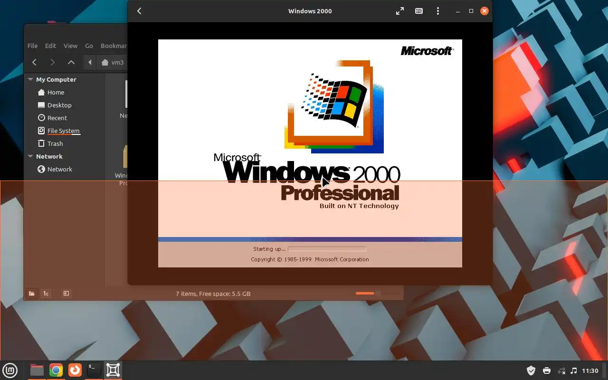
Task: Click the Windows 2000 starting up progress bar
Action: [327, 249]
